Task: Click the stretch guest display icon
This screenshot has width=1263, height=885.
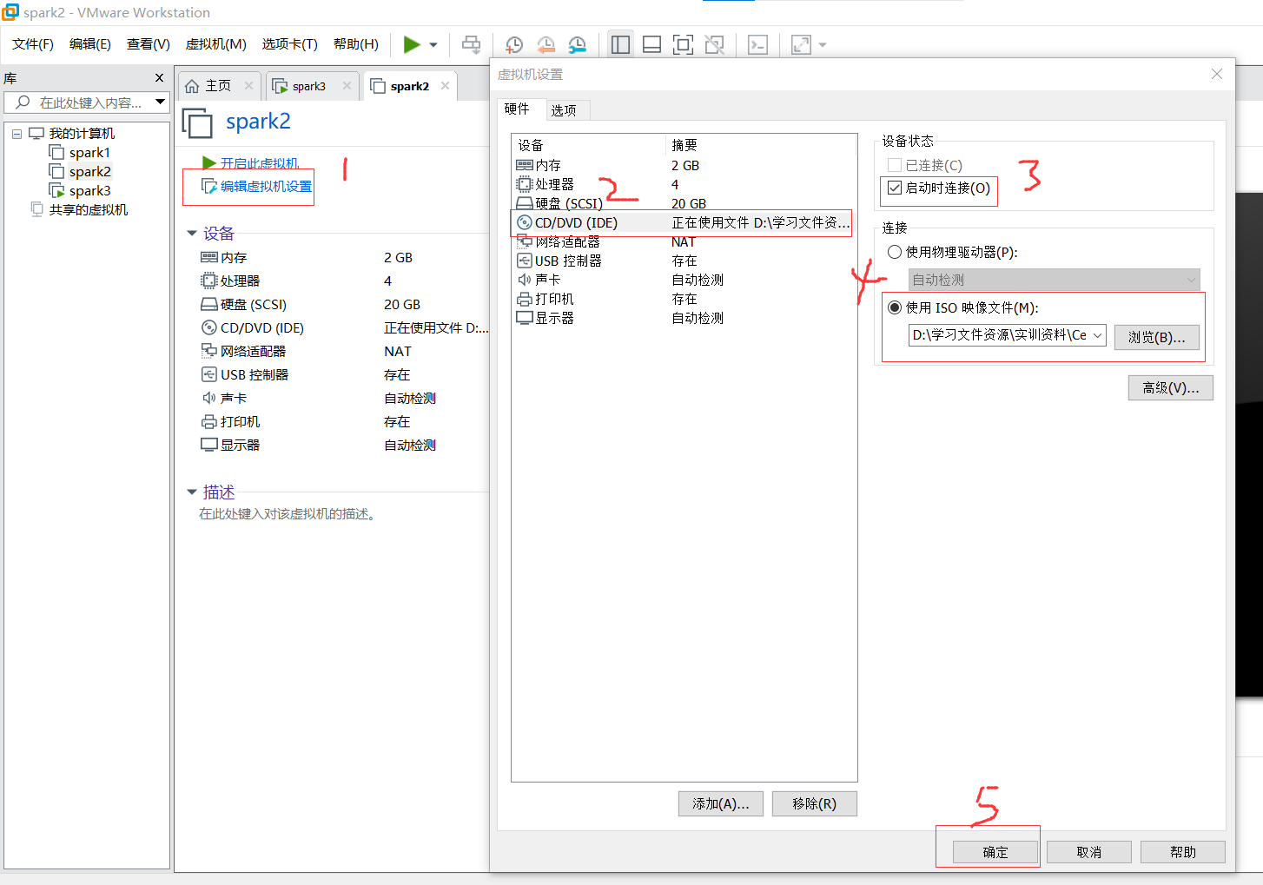Action: (801, 45)
